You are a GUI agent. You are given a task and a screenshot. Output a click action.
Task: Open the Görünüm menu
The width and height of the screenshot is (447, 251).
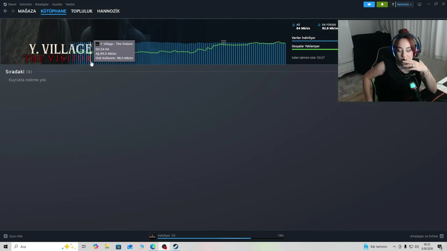click(25, 4)
